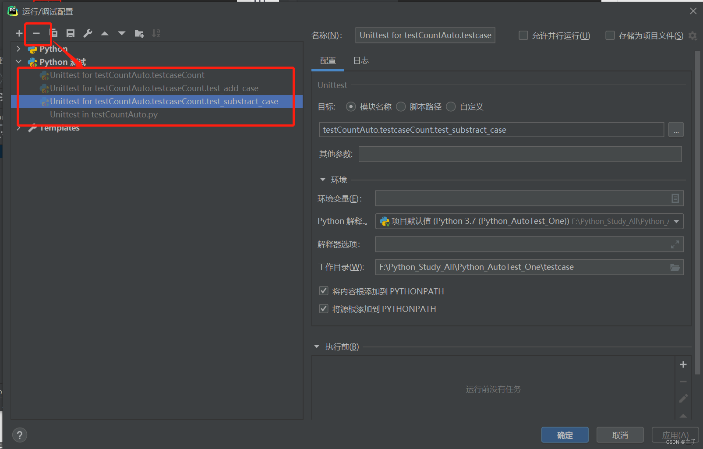Screen dimensions: 703x449
Task: Open help with question mark button
Action: click(x=20, y=435)
